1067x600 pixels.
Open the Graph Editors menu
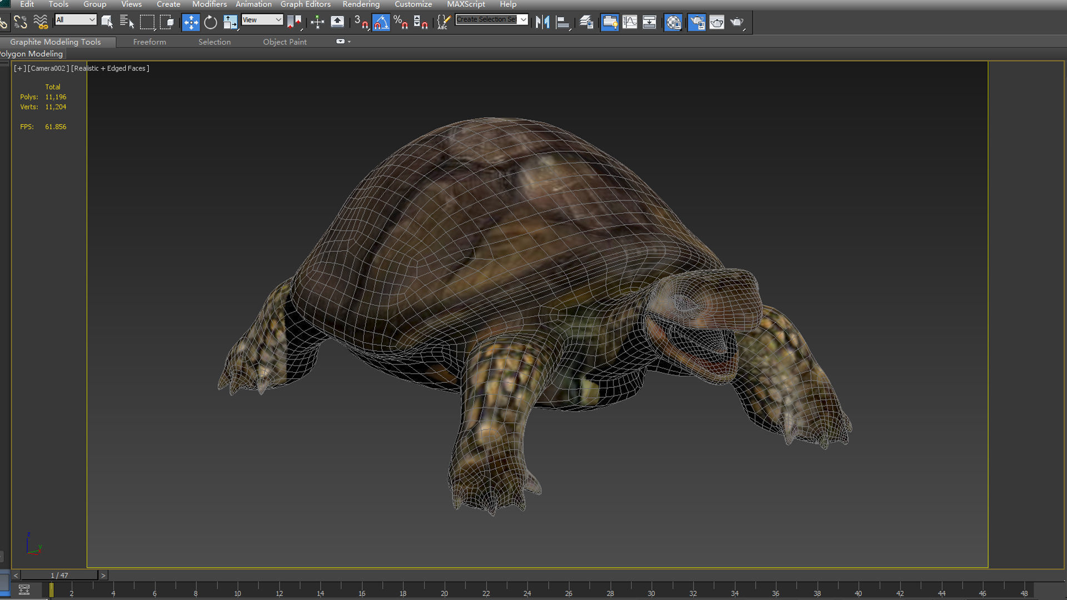[x=305, y=4]
